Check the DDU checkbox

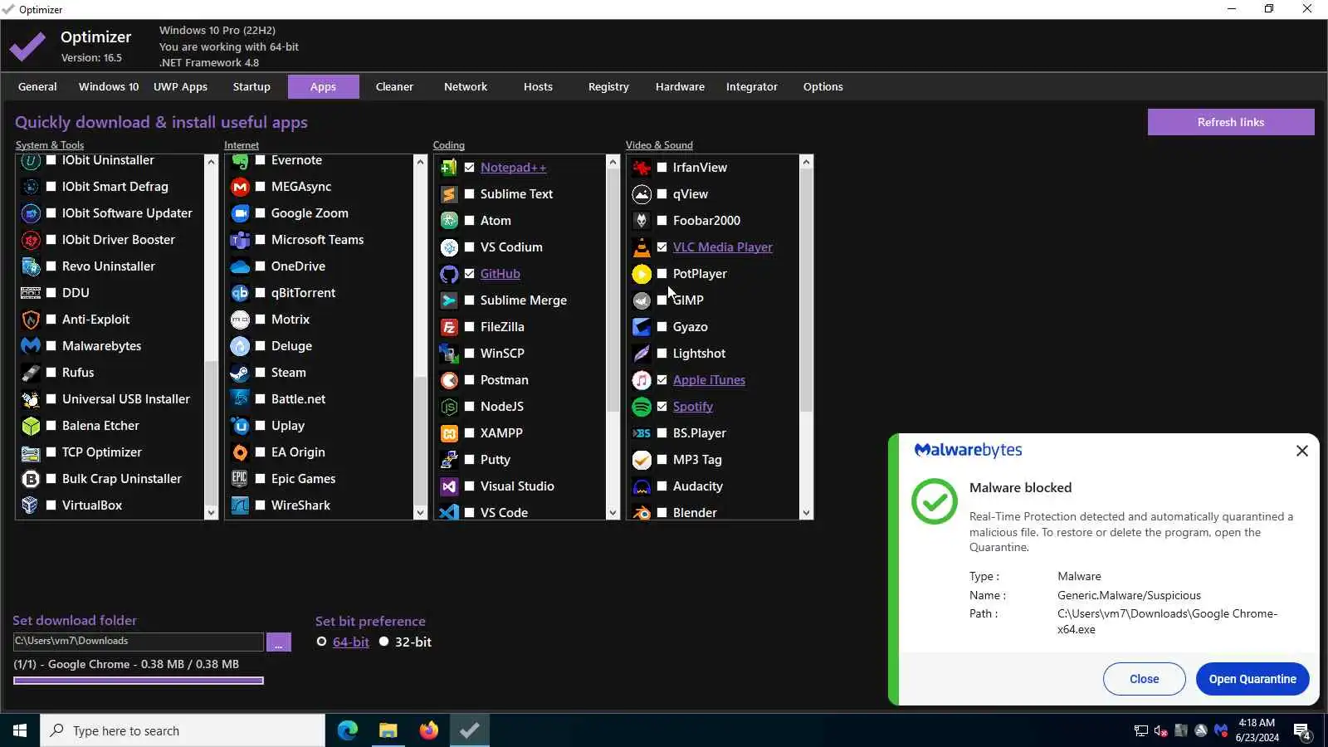pyautogui.click(x=51, y=293)
